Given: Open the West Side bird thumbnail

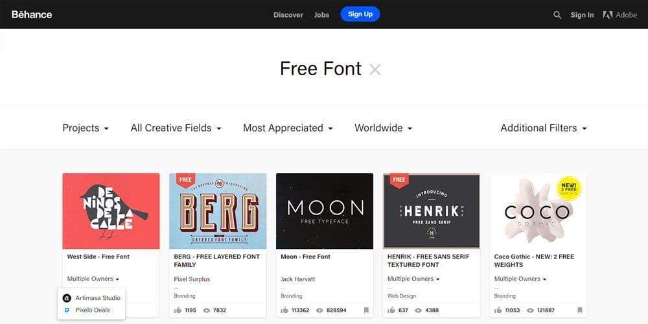Looking at the screenshot, I should [111, 211].
